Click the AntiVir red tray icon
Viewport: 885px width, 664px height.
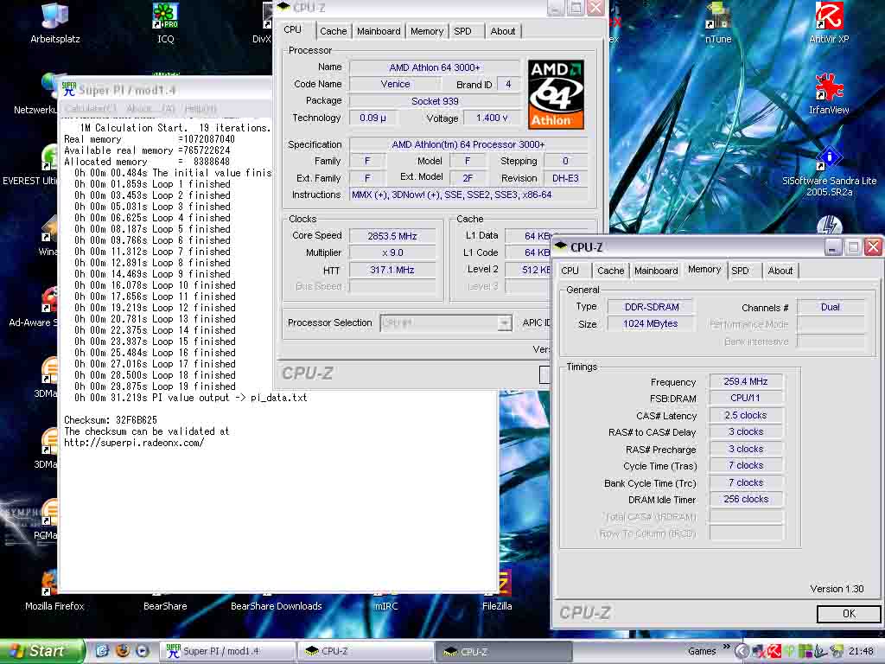pyautogui.click(x=774, y=651)
